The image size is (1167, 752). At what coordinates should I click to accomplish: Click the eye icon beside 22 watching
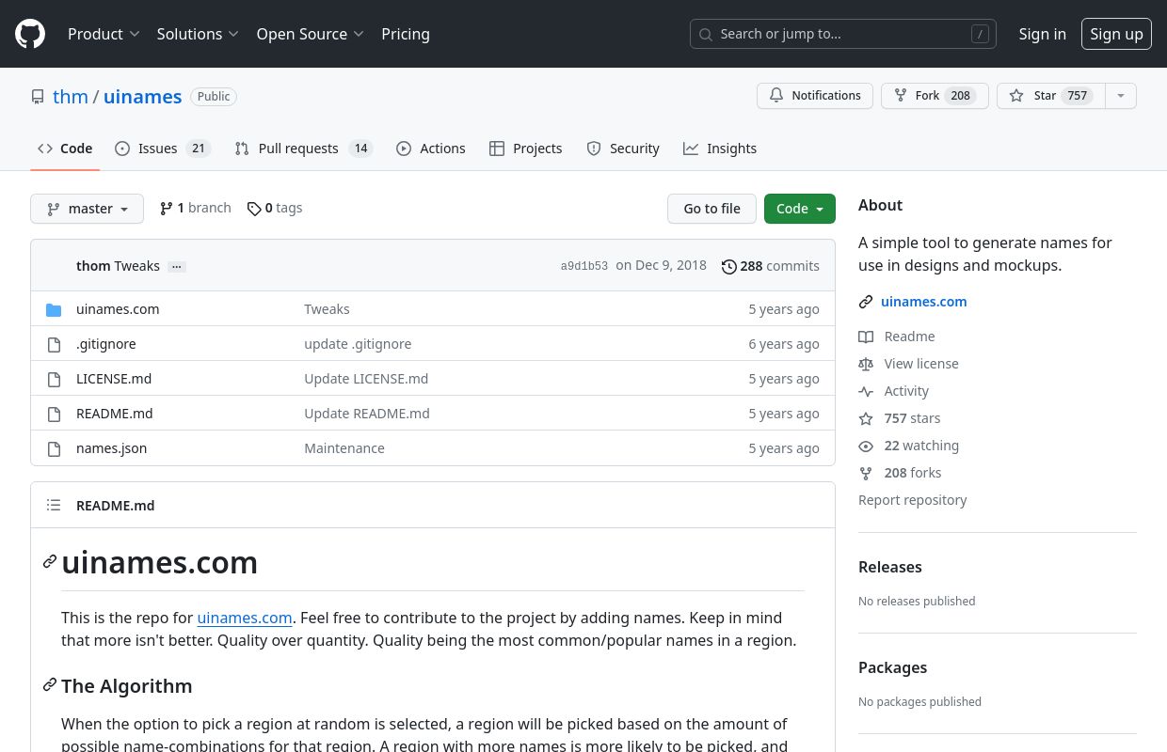(x=866, y=446)
